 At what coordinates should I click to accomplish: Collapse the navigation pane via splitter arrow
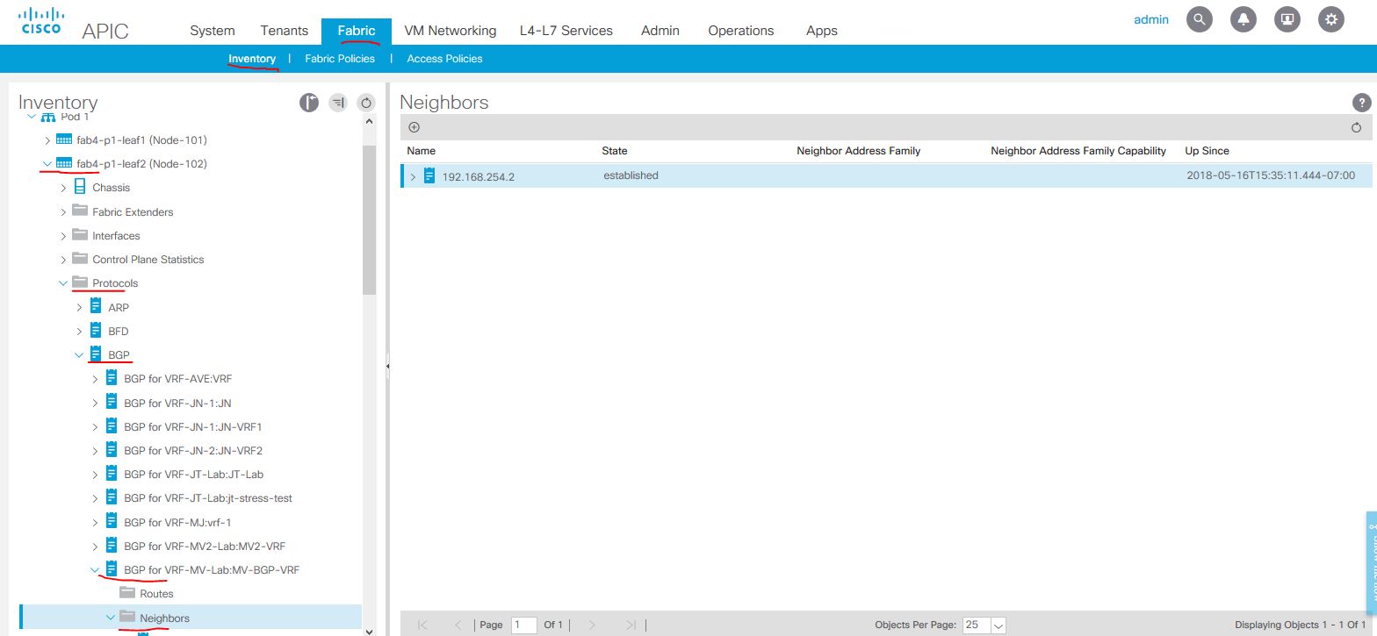[x=387, y=367]
